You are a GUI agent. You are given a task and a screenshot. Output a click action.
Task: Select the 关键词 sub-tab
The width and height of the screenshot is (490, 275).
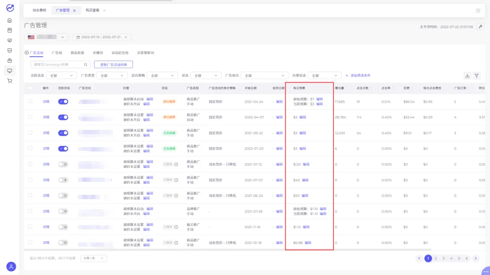click(x=98, y=53)
